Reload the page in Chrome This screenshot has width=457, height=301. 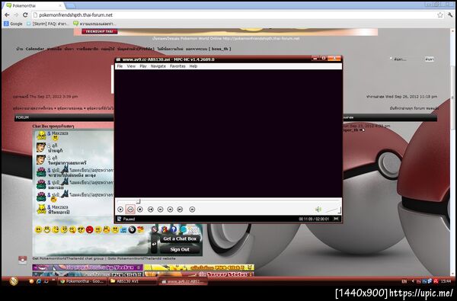25,15
